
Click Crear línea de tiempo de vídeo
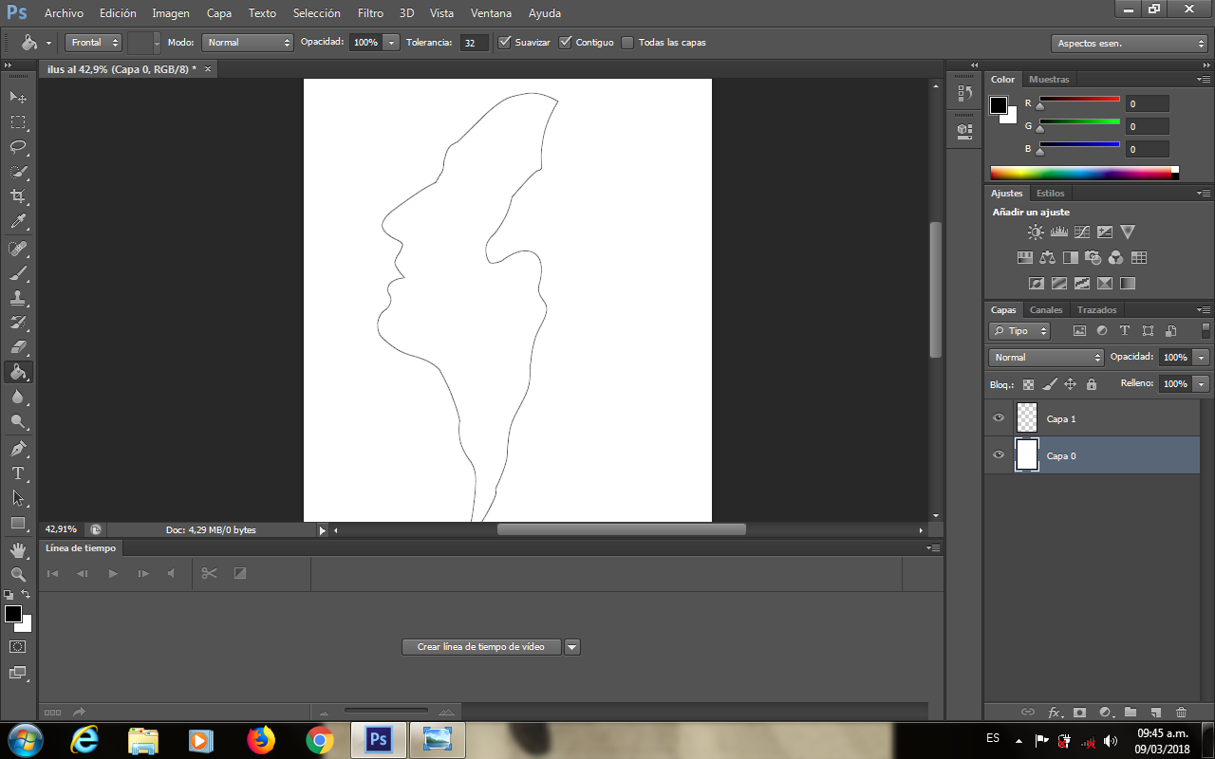(x=481, y=647)
